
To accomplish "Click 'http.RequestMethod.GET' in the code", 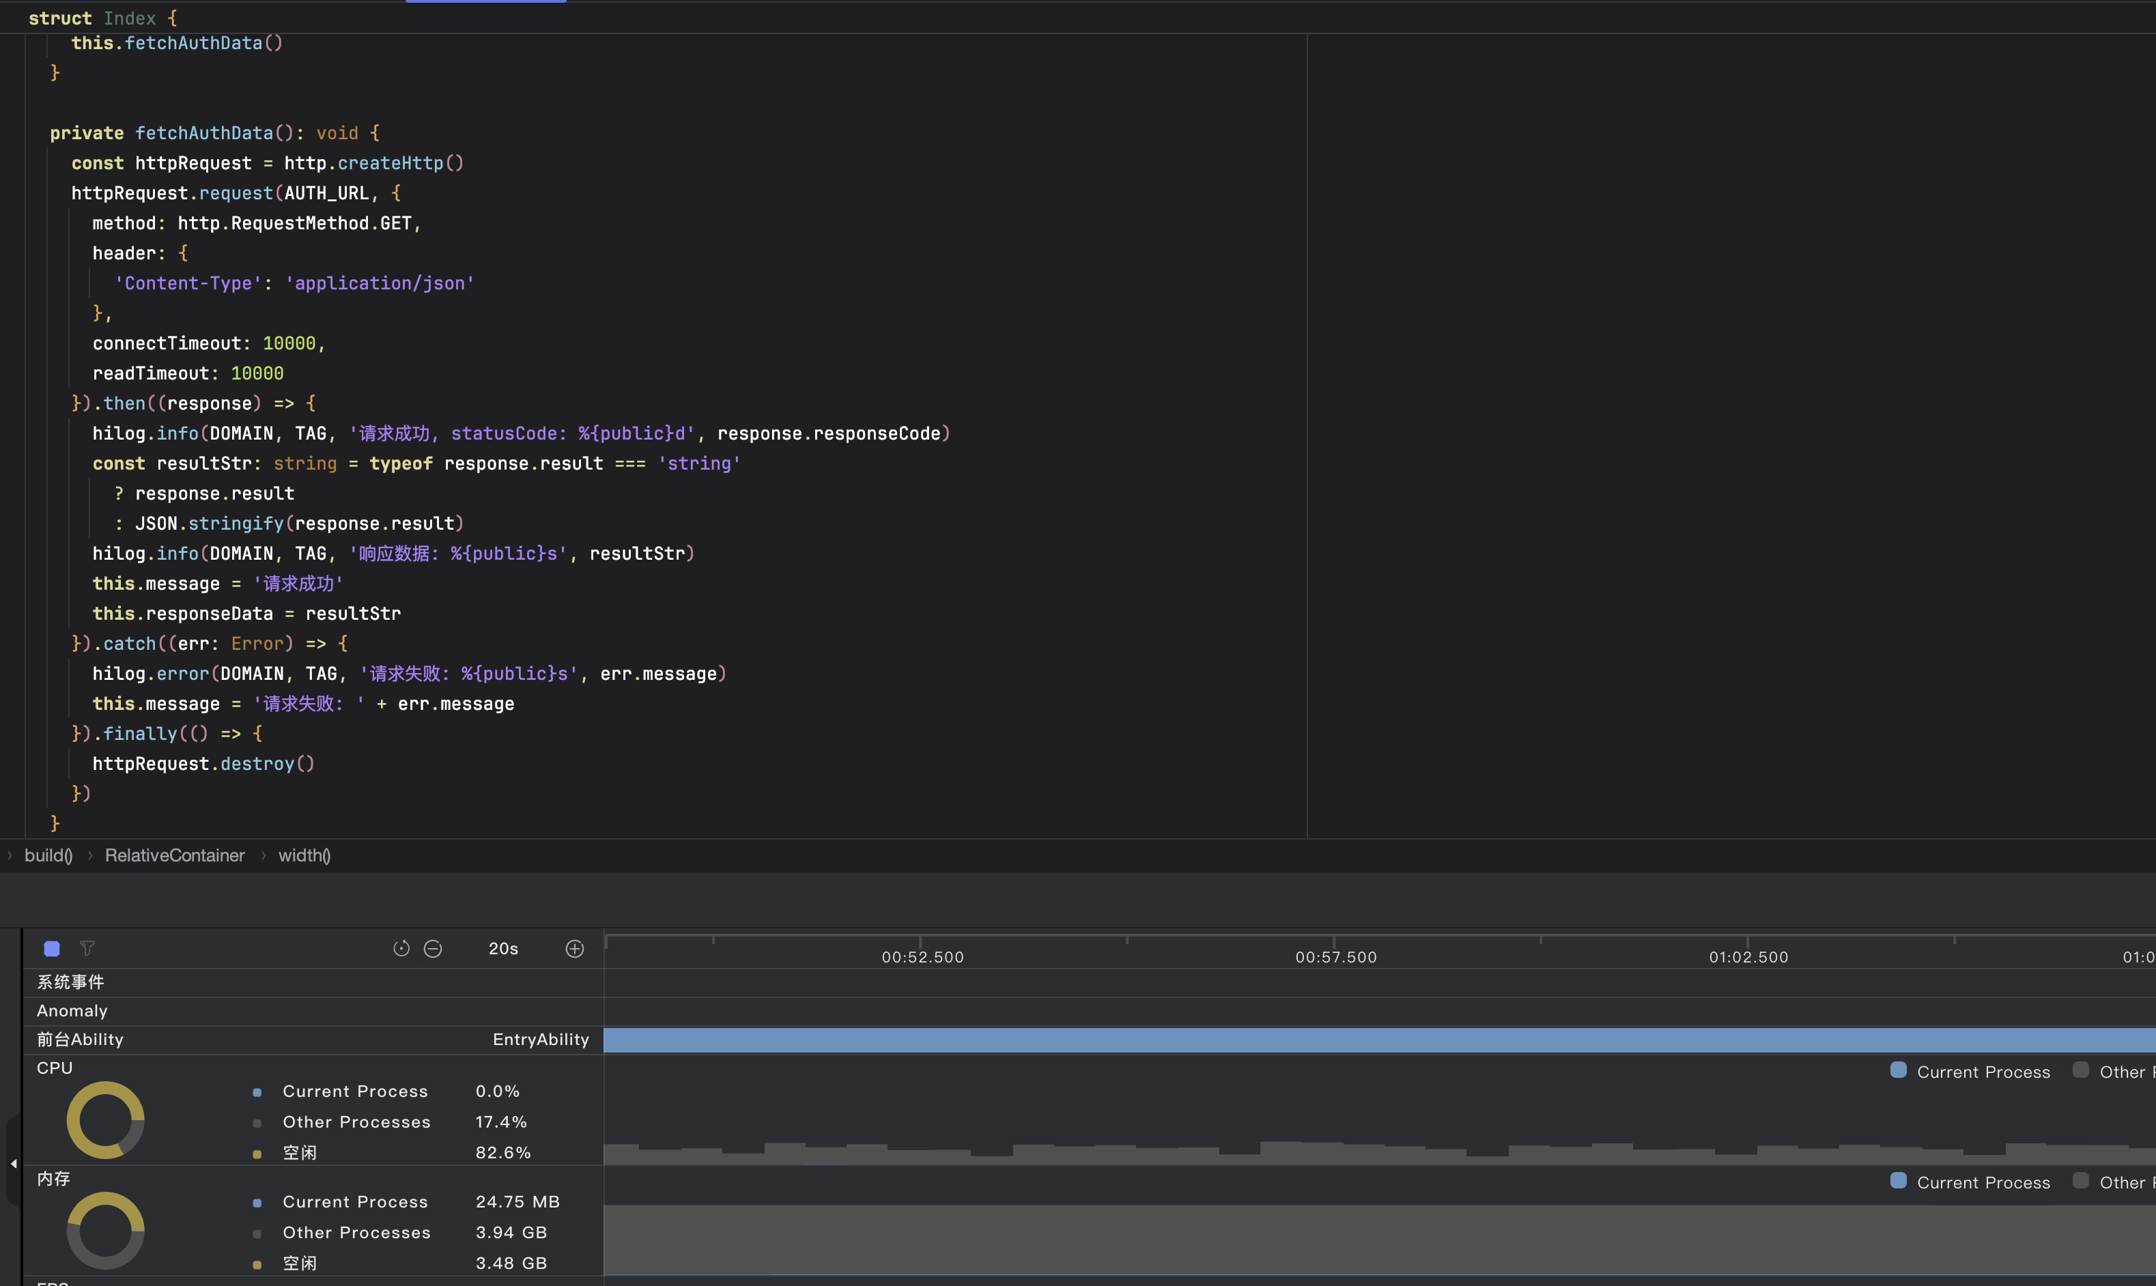I will click(295, 223).
